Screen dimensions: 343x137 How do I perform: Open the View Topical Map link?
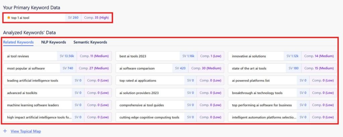coord(25,131)
